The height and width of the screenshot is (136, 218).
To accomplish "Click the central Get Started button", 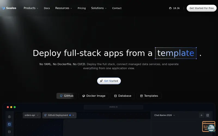I will point(109,81).
